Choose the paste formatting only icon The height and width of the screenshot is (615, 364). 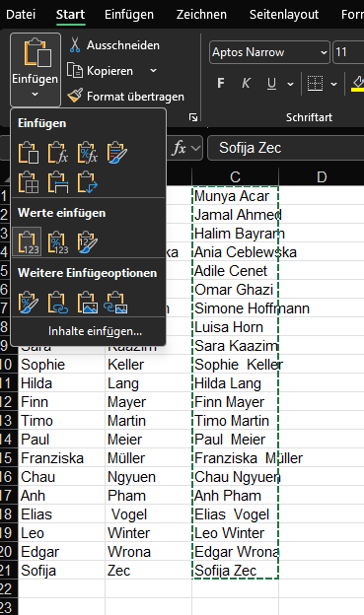(29, 302)
